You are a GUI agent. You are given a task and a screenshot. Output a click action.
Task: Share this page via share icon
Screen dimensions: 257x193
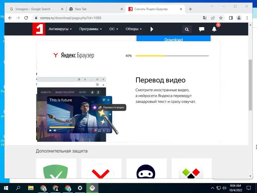[x=213, y=18]
